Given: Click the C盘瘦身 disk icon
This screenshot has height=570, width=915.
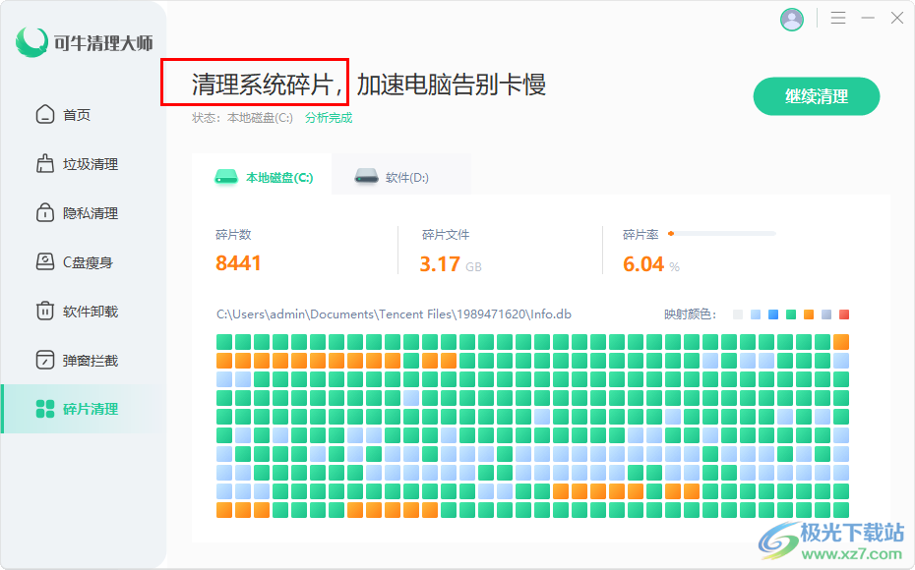Looking at the screenshot, I should point(45,261).
